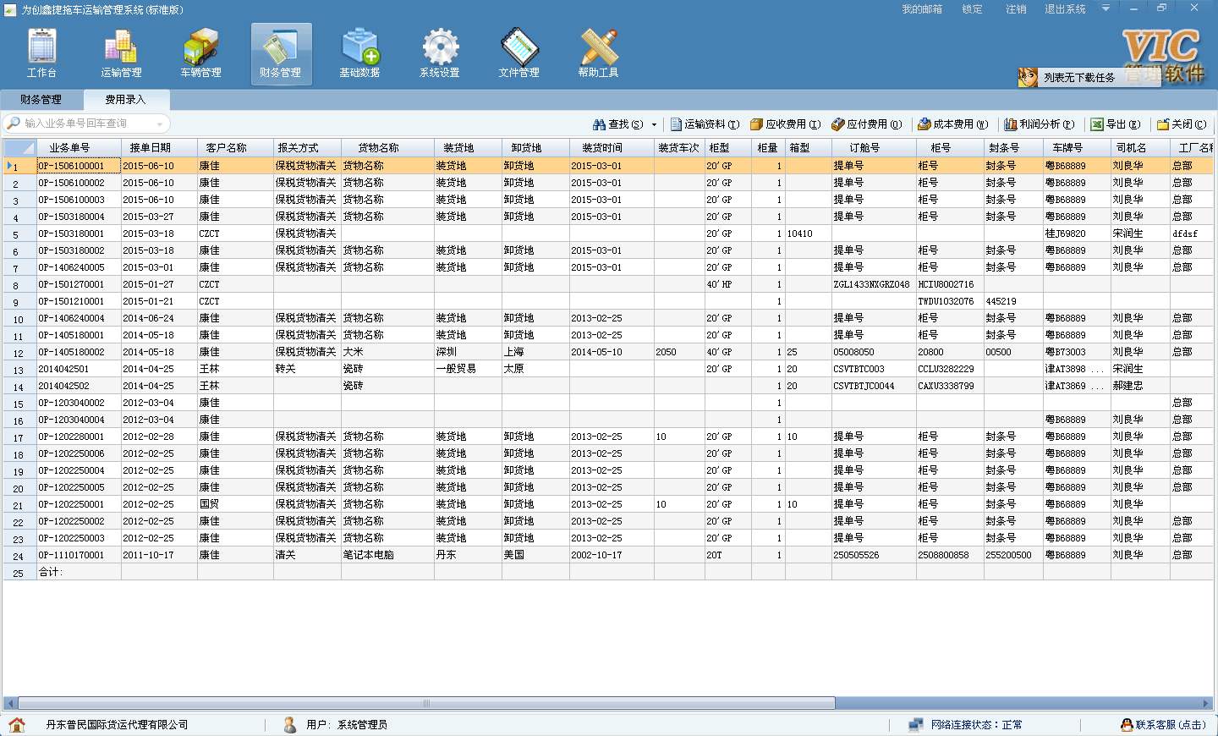
Task: Click the horizontal scrollbar right arrow
Action: (x=1206, y=703)
